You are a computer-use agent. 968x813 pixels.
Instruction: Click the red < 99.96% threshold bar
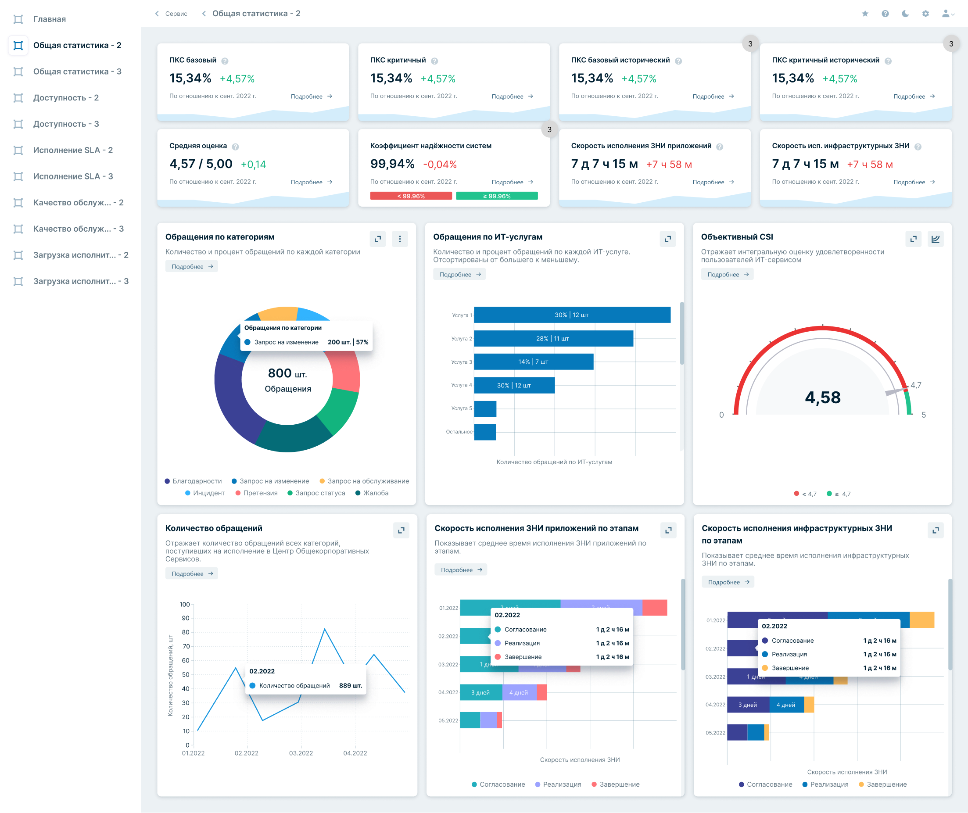(411, 196)
